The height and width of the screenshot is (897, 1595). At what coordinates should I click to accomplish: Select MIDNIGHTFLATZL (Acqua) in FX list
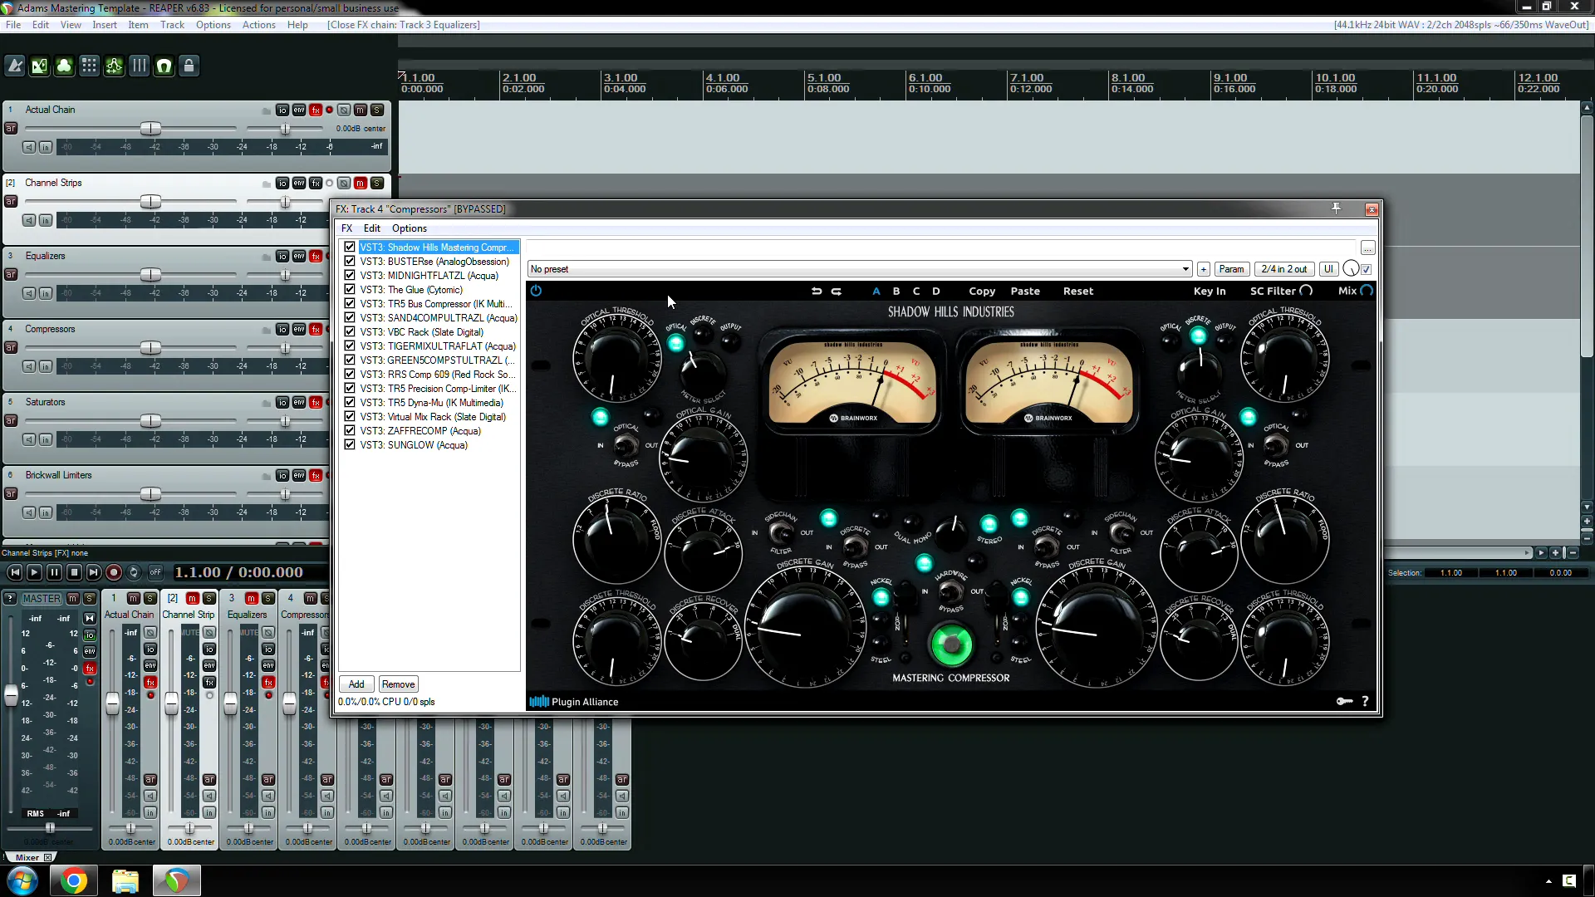pos(429,276)
